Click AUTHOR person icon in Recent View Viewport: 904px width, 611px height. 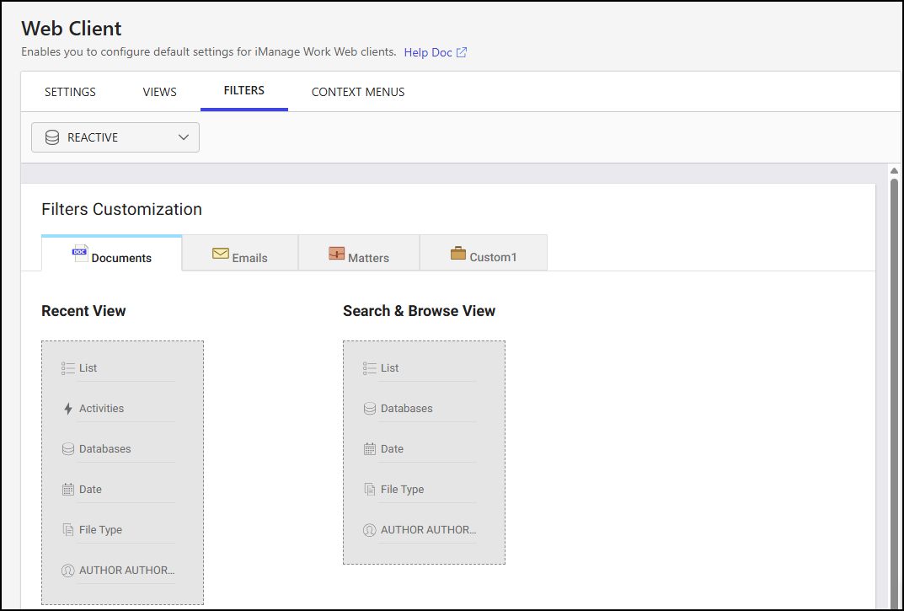click(68, 571)
